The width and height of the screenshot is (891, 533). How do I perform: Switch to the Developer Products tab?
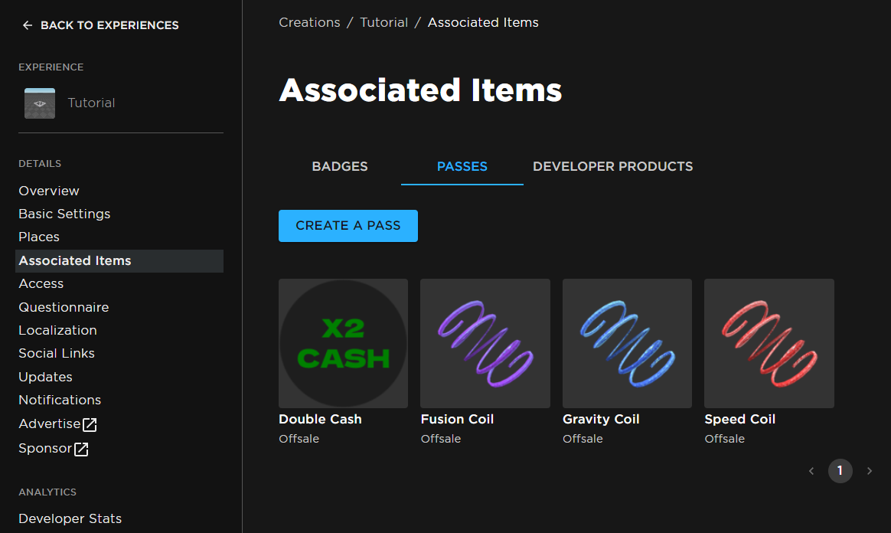coord(612,166)
